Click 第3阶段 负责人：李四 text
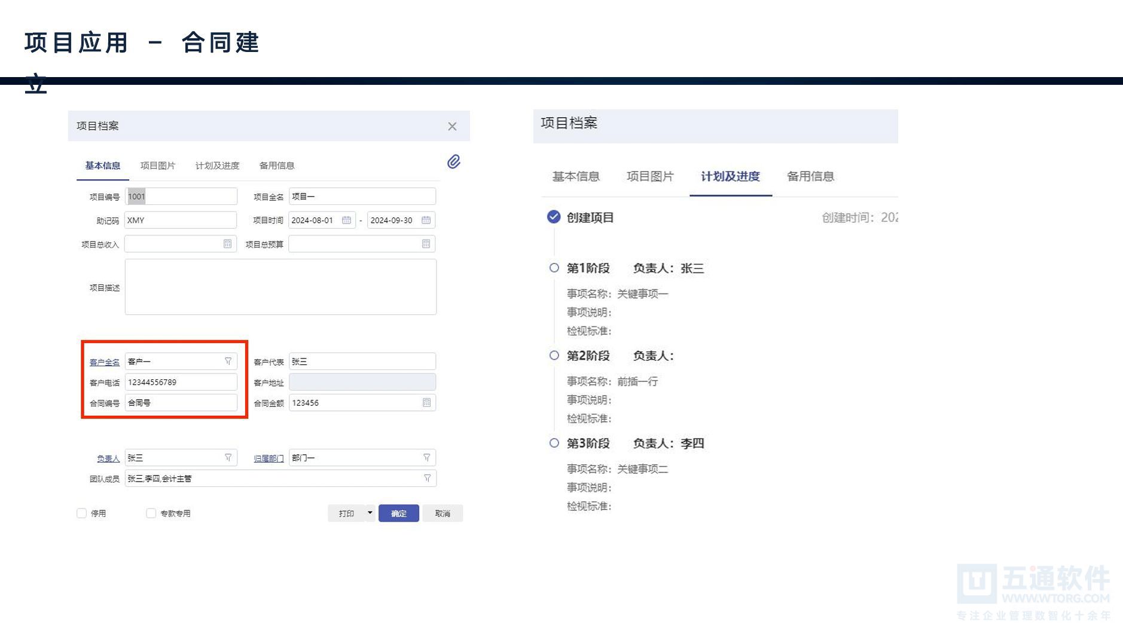Image resolution: width=1123 pixels, height=631 pixels. click(x=636, y=443)
